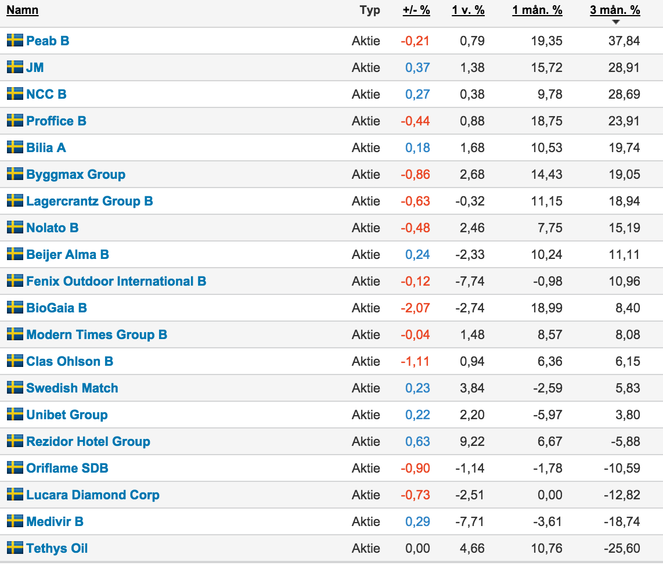Sort by the 1 mån. % column header
This screenshot has width=663, height=569.
coord(537,10)
